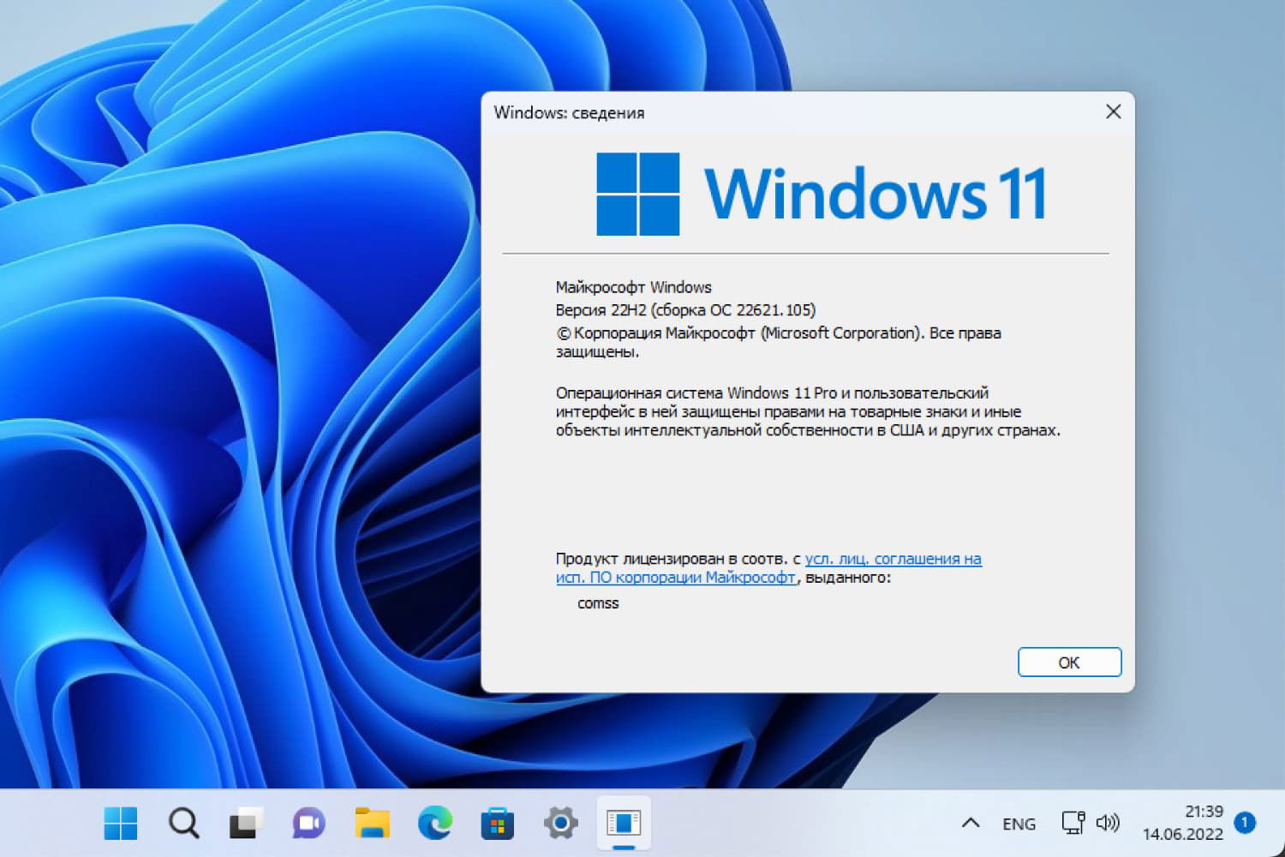The width and height of the screenshot is (1285, 857).
Task: Close the Windows: сведения dialog
Action: coord(1113,112)
